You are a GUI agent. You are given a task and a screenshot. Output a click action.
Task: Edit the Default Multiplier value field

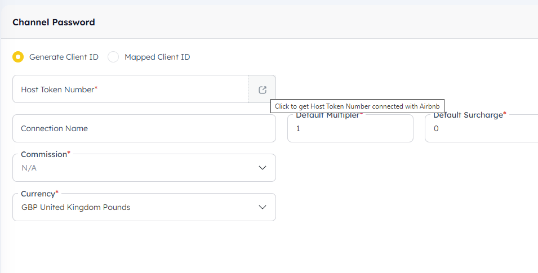[x=350, y=129]
